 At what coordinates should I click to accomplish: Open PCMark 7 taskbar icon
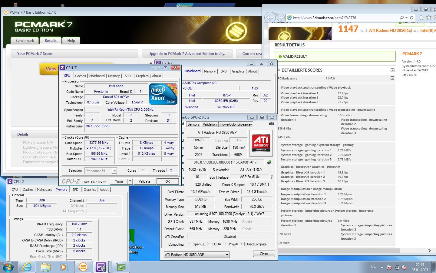tap(83, 267)
